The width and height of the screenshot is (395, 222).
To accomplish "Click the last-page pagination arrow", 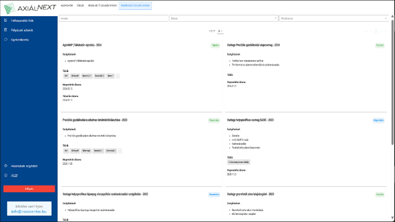I will (386, 31).
